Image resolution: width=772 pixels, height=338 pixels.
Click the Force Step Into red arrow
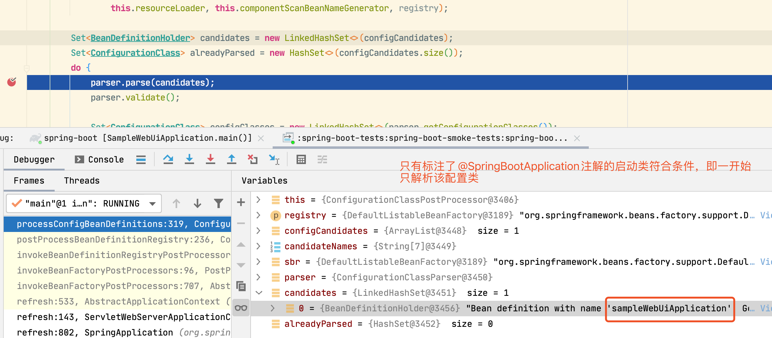coord(210,159)
